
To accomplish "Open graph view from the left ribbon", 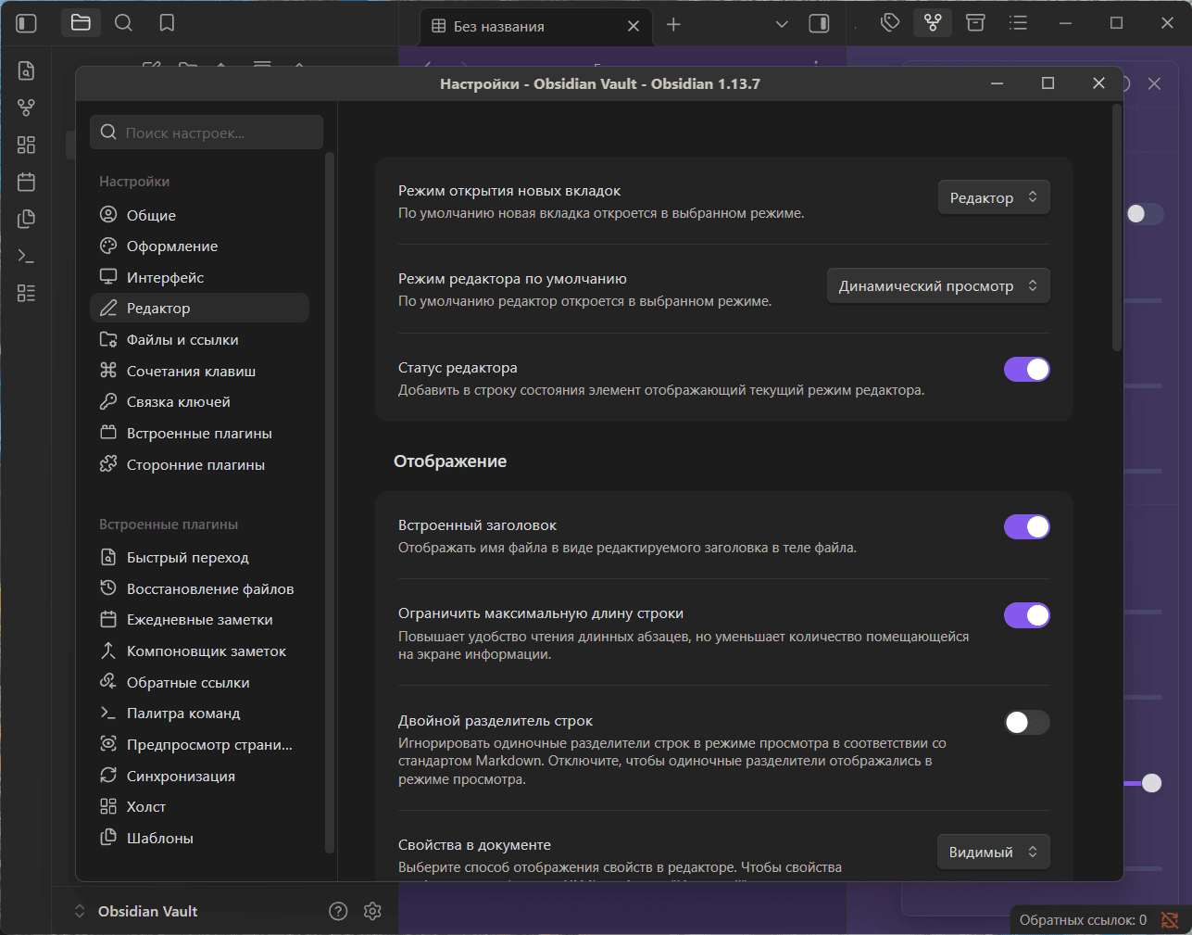I will click(27, 107).
